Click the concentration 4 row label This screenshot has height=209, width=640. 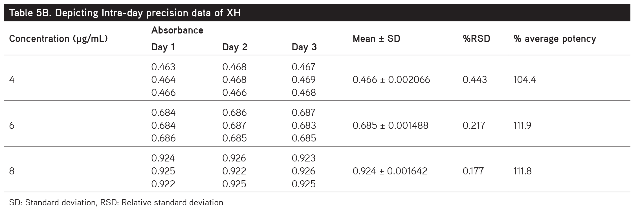pyautogui.click(x=12, y=80)
